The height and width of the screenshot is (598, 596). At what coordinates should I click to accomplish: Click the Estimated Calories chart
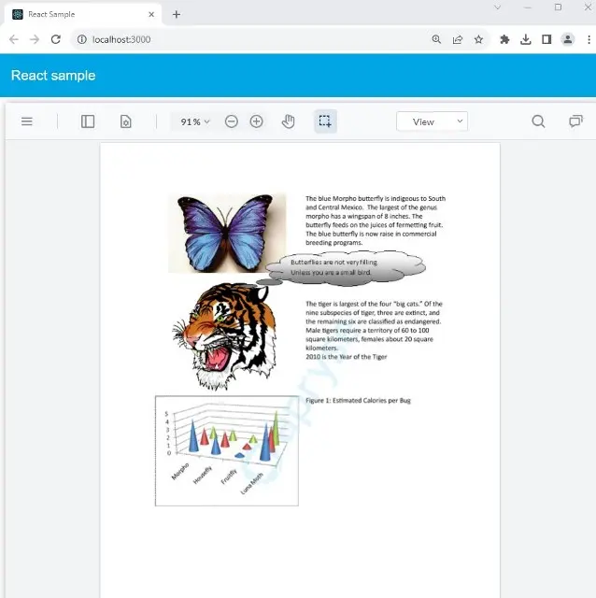tap(227, 450)
